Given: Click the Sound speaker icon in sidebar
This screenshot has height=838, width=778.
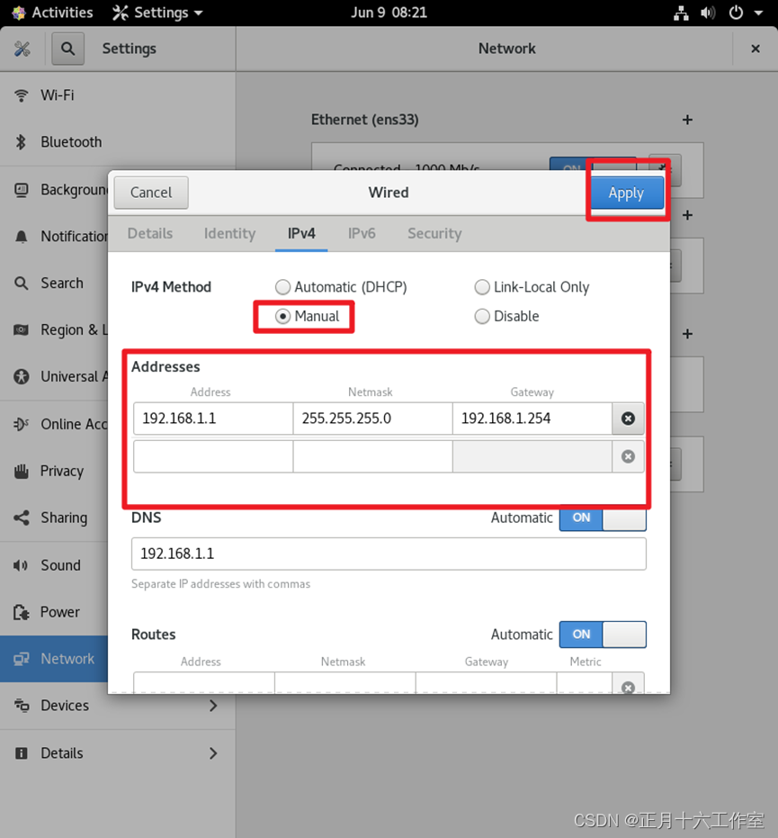Looking at the screenshot, I should click(x=22, y=565).
